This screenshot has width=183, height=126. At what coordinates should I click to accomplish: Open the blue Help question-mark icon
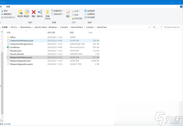point(181,7)
